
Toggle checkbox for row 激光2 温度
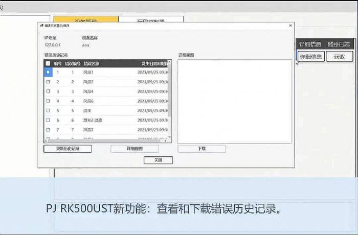[48, 120]
